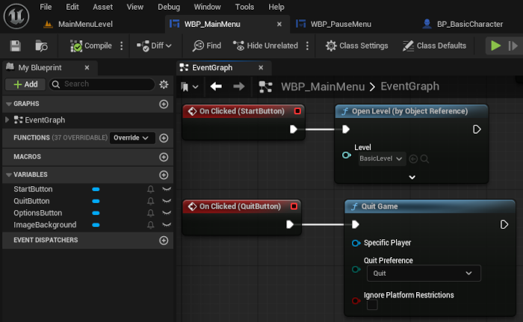Viewport: 523px width, 322px height.
Task: Click the Compile button
Action: pos(91,46)
